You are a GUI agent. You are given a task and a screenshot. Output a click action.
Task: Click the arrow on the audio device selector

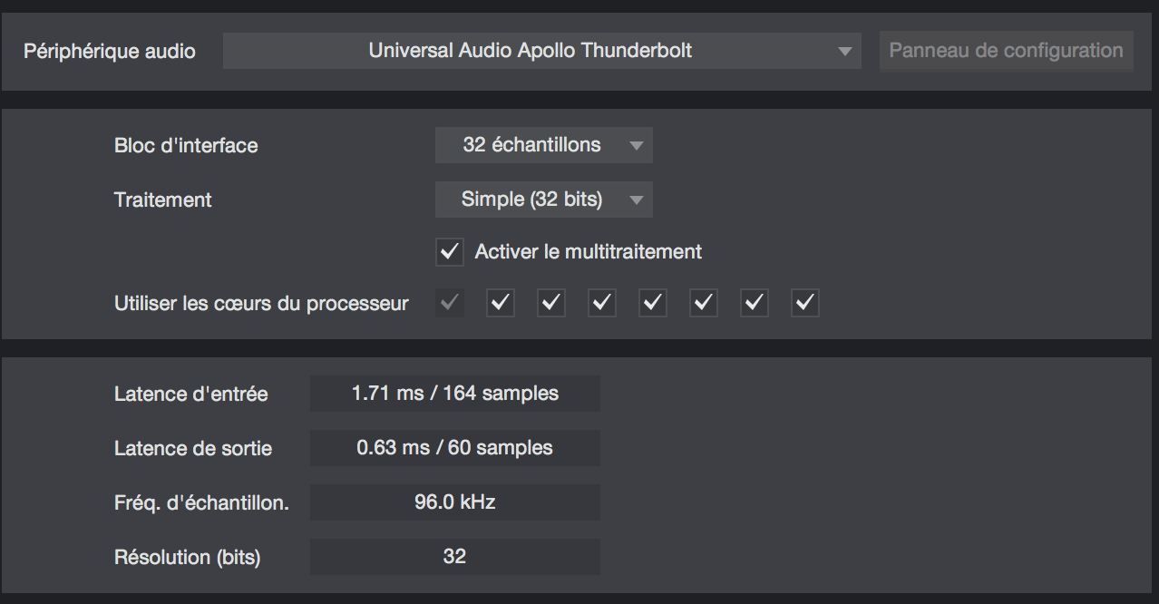[x=844, y=52]
